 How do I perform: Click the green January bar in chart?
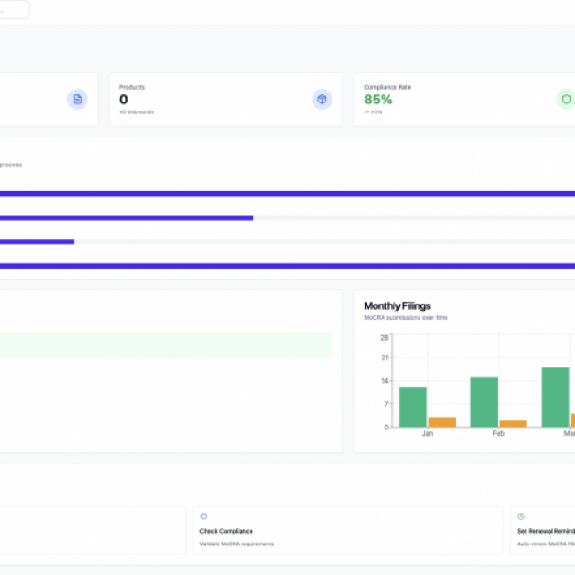412,407
